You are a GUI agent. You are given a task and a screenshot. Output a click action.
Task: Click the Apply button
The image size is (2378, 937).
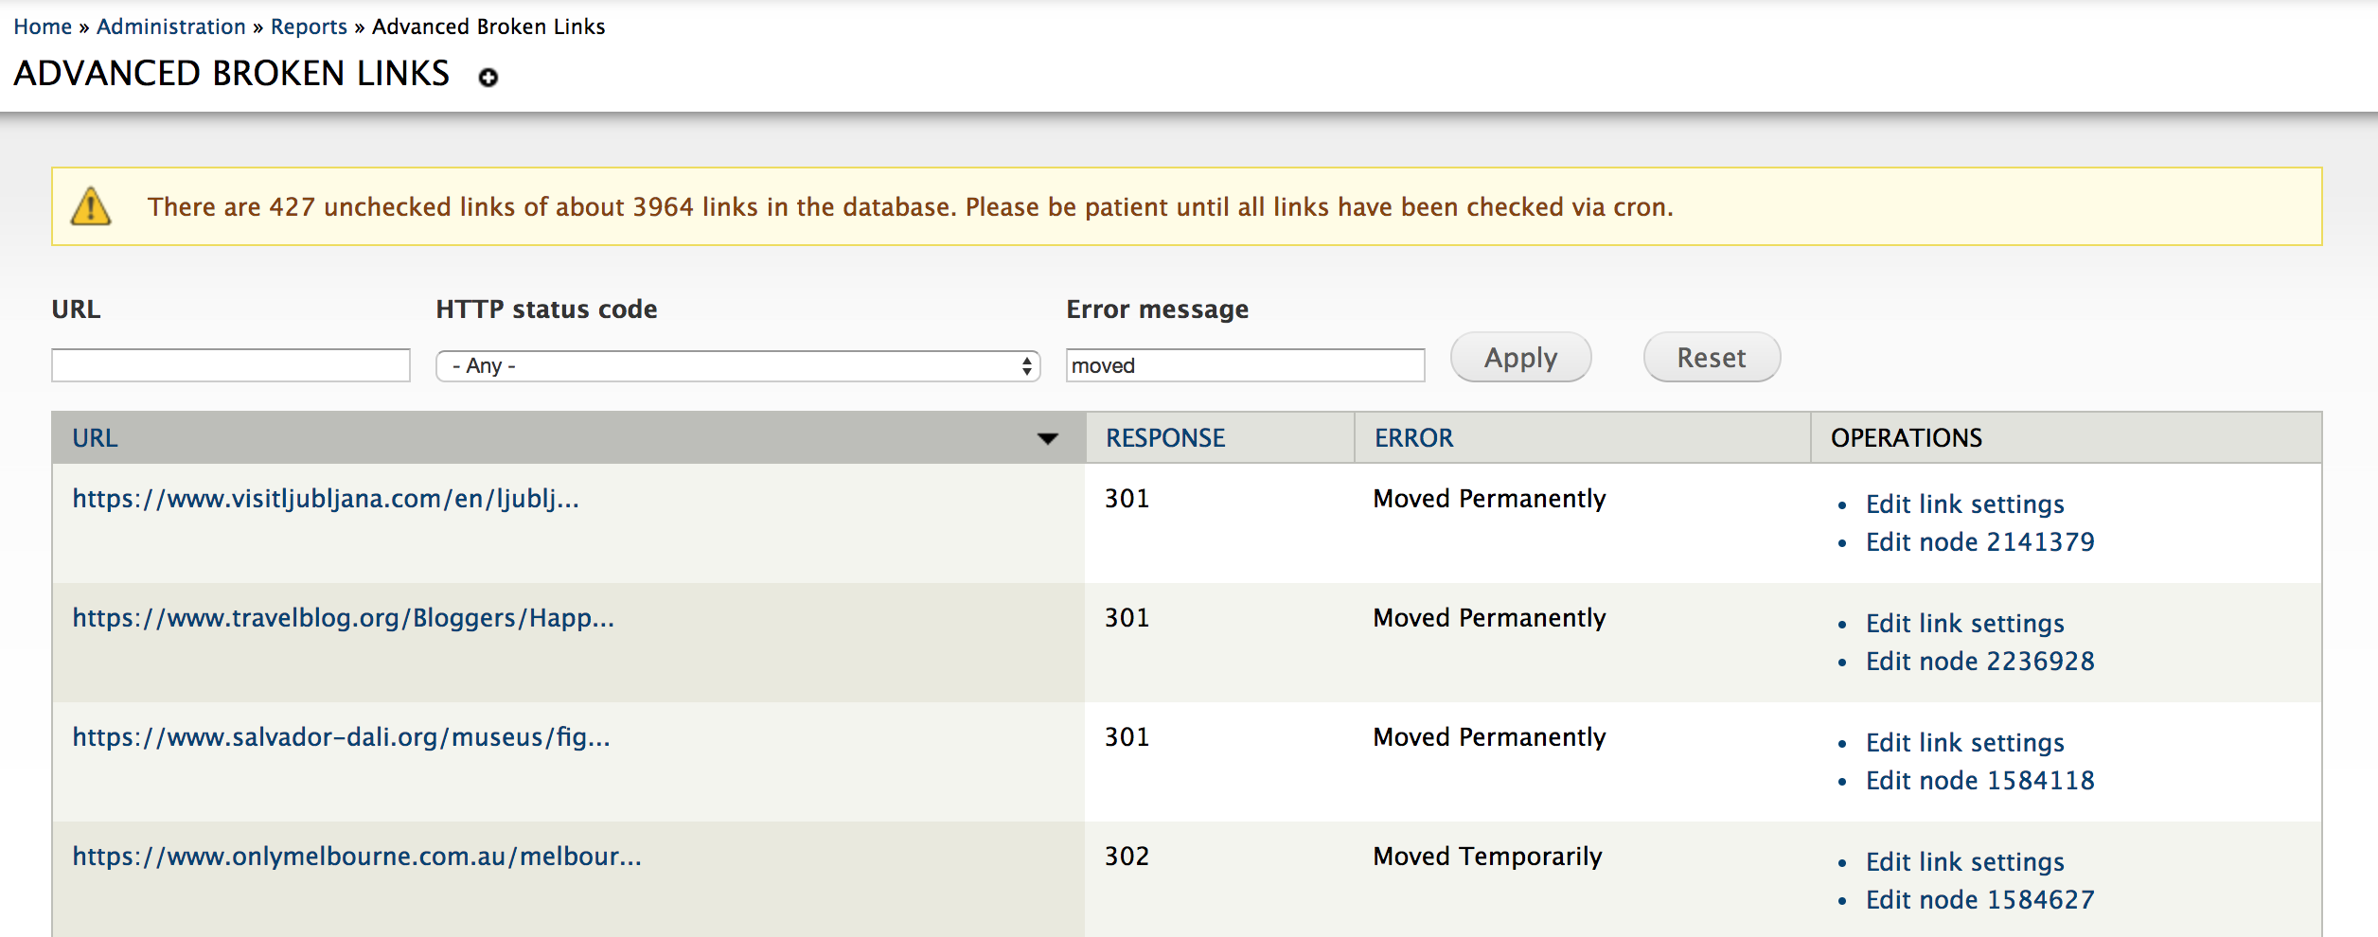point(1520,357)
